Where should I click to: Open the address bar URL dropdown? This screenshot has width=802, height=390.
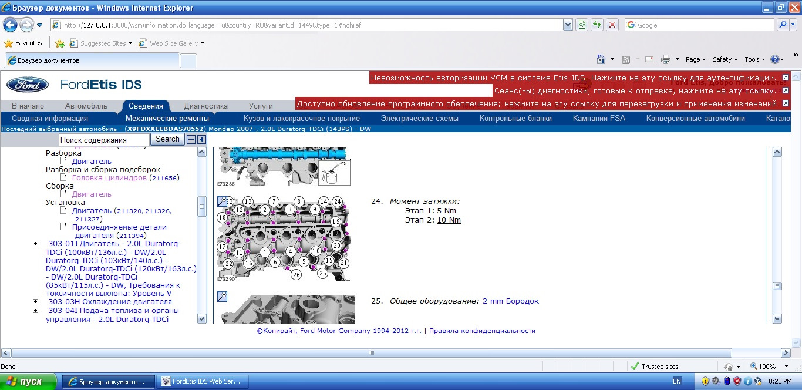(568, 25)
